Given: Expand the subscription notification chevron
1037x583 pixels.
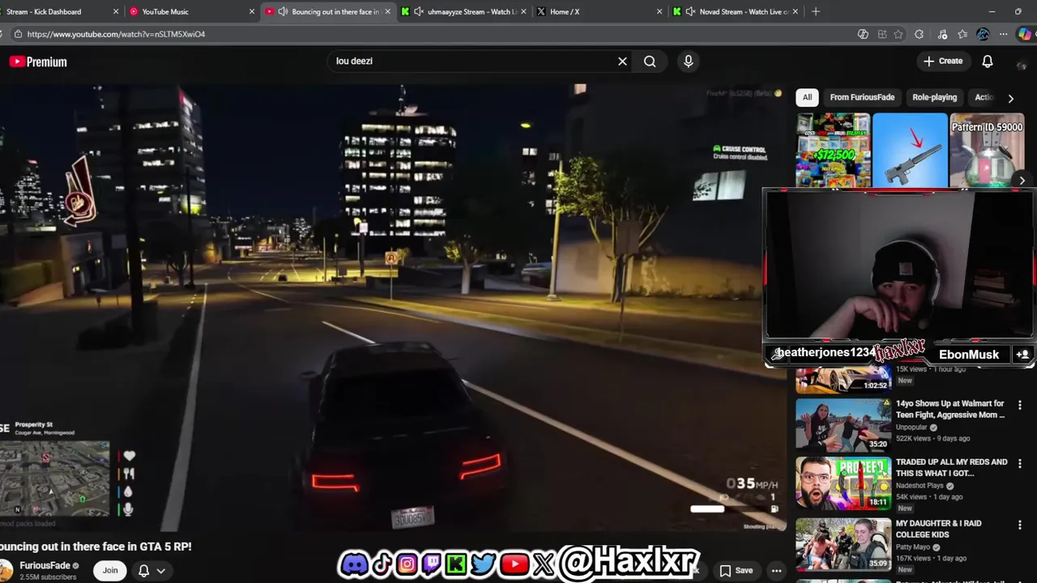Looking at the screenshot, I should point(160,570).
